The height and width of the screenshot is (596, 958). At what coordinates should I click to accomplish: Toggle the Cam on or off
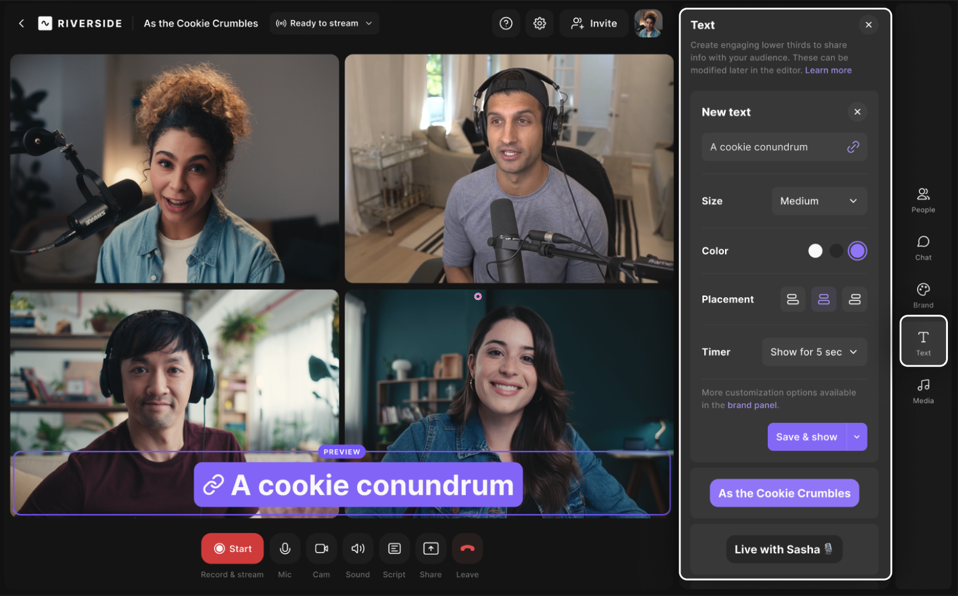click(x=322, y=548)
